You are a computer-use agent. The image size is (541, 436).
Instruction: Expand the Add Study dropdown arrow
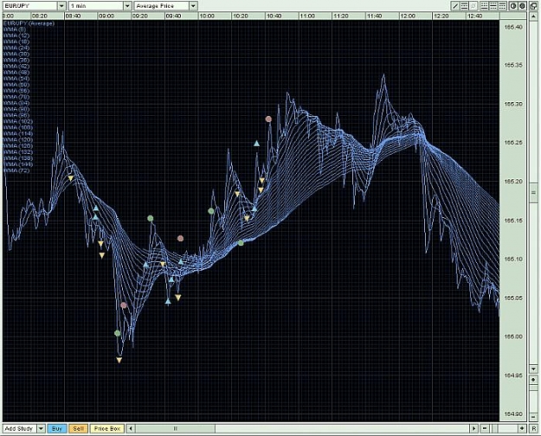pos(41,429)
